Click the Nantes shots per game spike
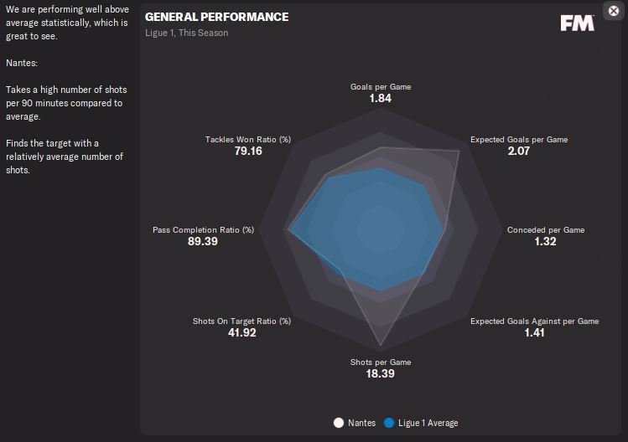The image size is (628, 442). (381, 331)
